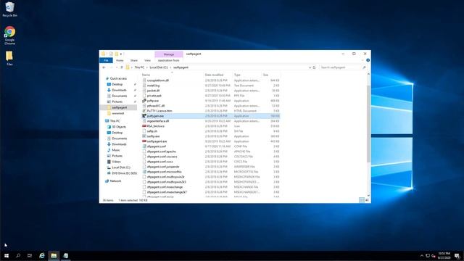This screenshot has height=261, width=464.
Task: Launch Internet Explorer from the taskbar
Action: 42,256
